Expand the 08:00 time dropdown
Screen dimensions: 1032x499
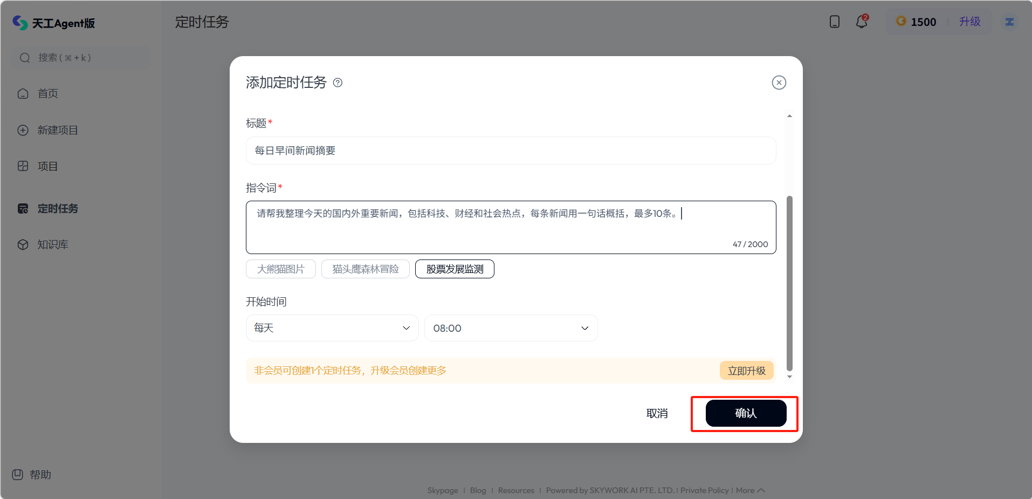pos(511,328)
